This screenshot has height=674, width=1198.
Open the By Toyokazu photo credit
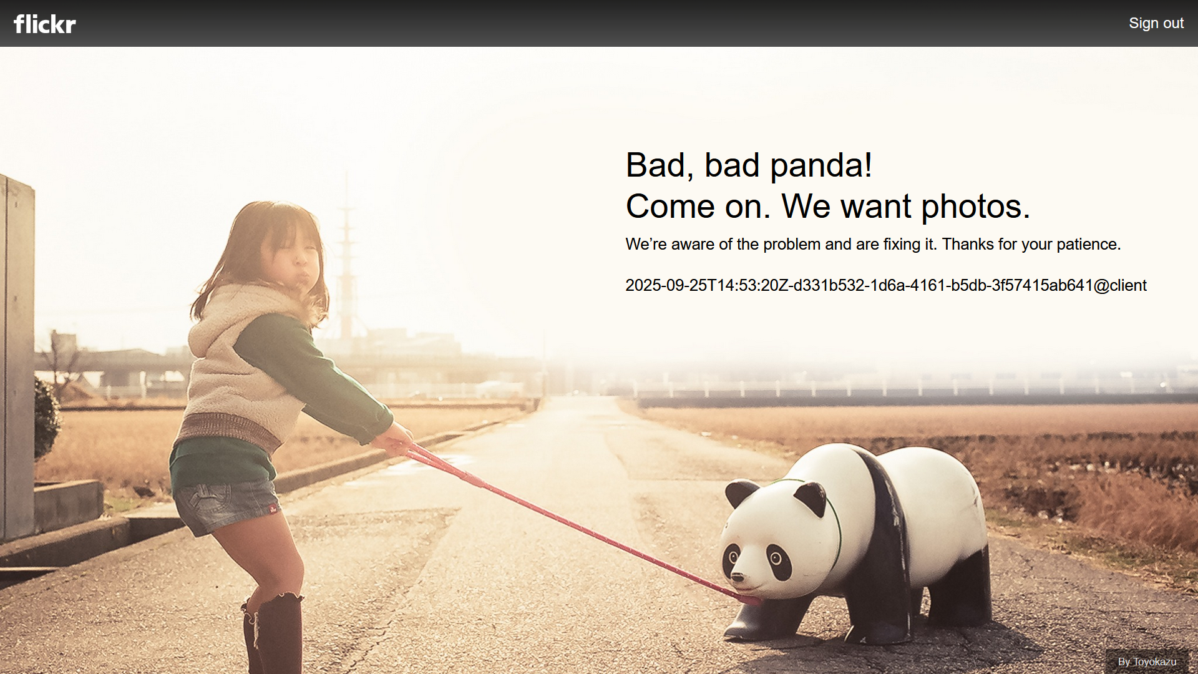[x=1147, y=662]
